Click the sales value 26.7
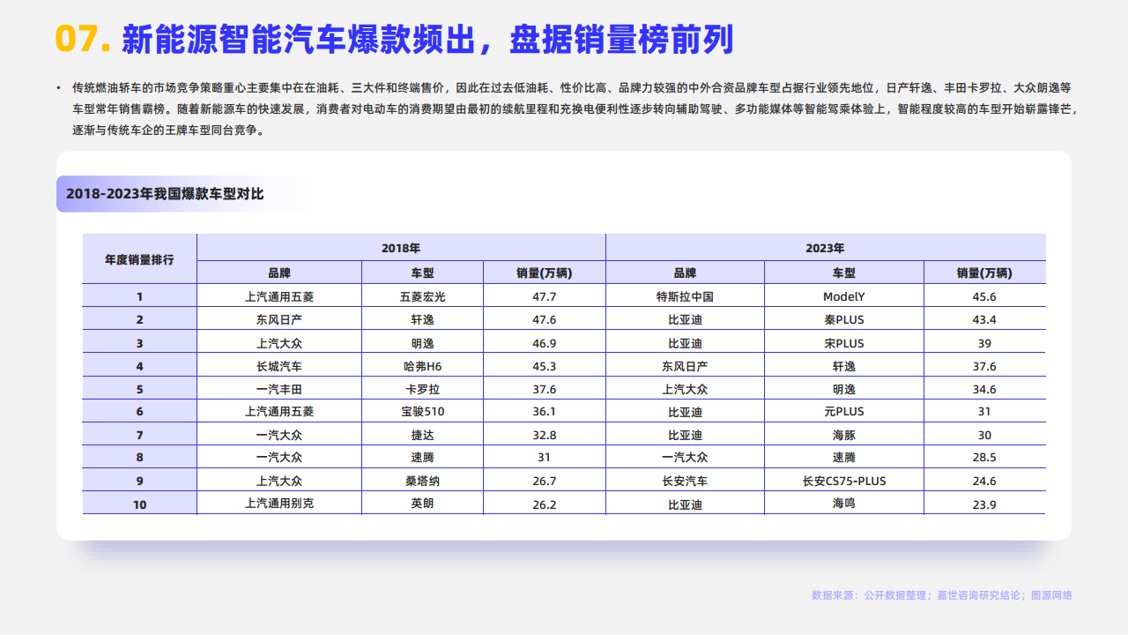 point(545,481)
